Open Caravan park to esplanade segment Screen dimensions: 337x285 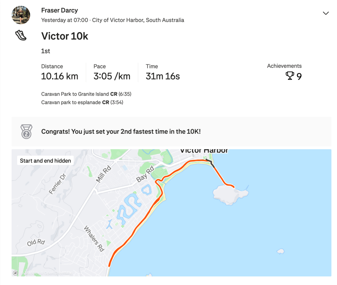(71, 103)
